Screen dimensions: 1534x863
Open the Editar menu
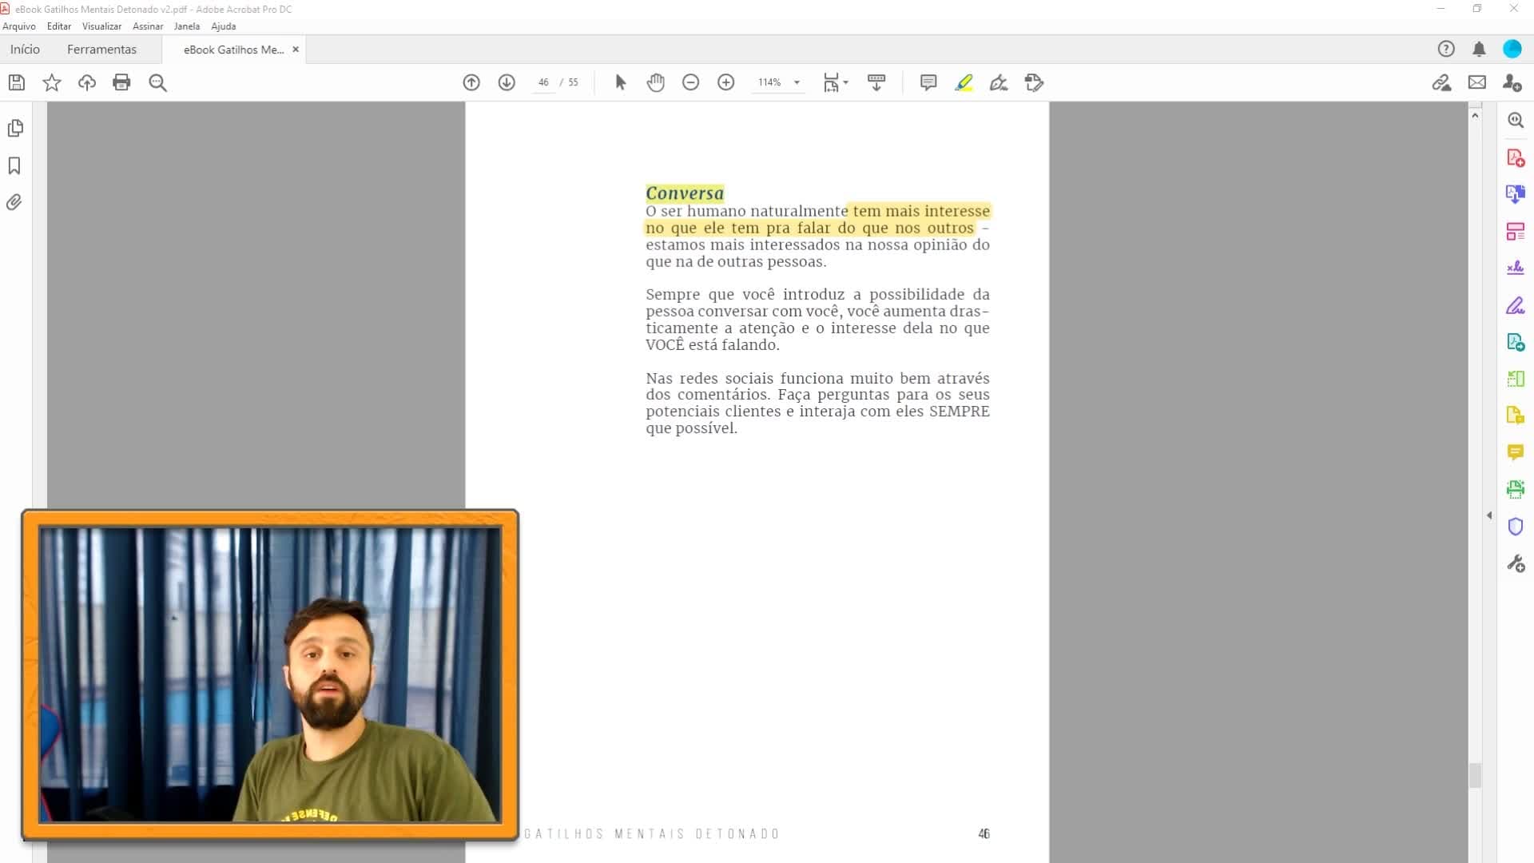59,26
